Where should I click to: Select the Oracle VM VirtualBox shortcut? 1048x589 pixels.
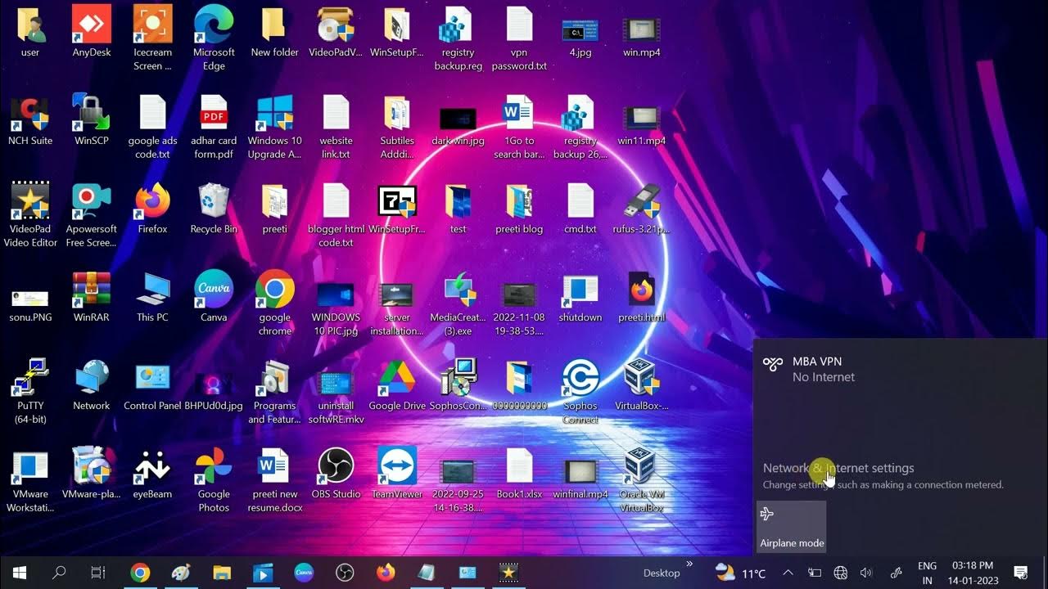(642, 479)
